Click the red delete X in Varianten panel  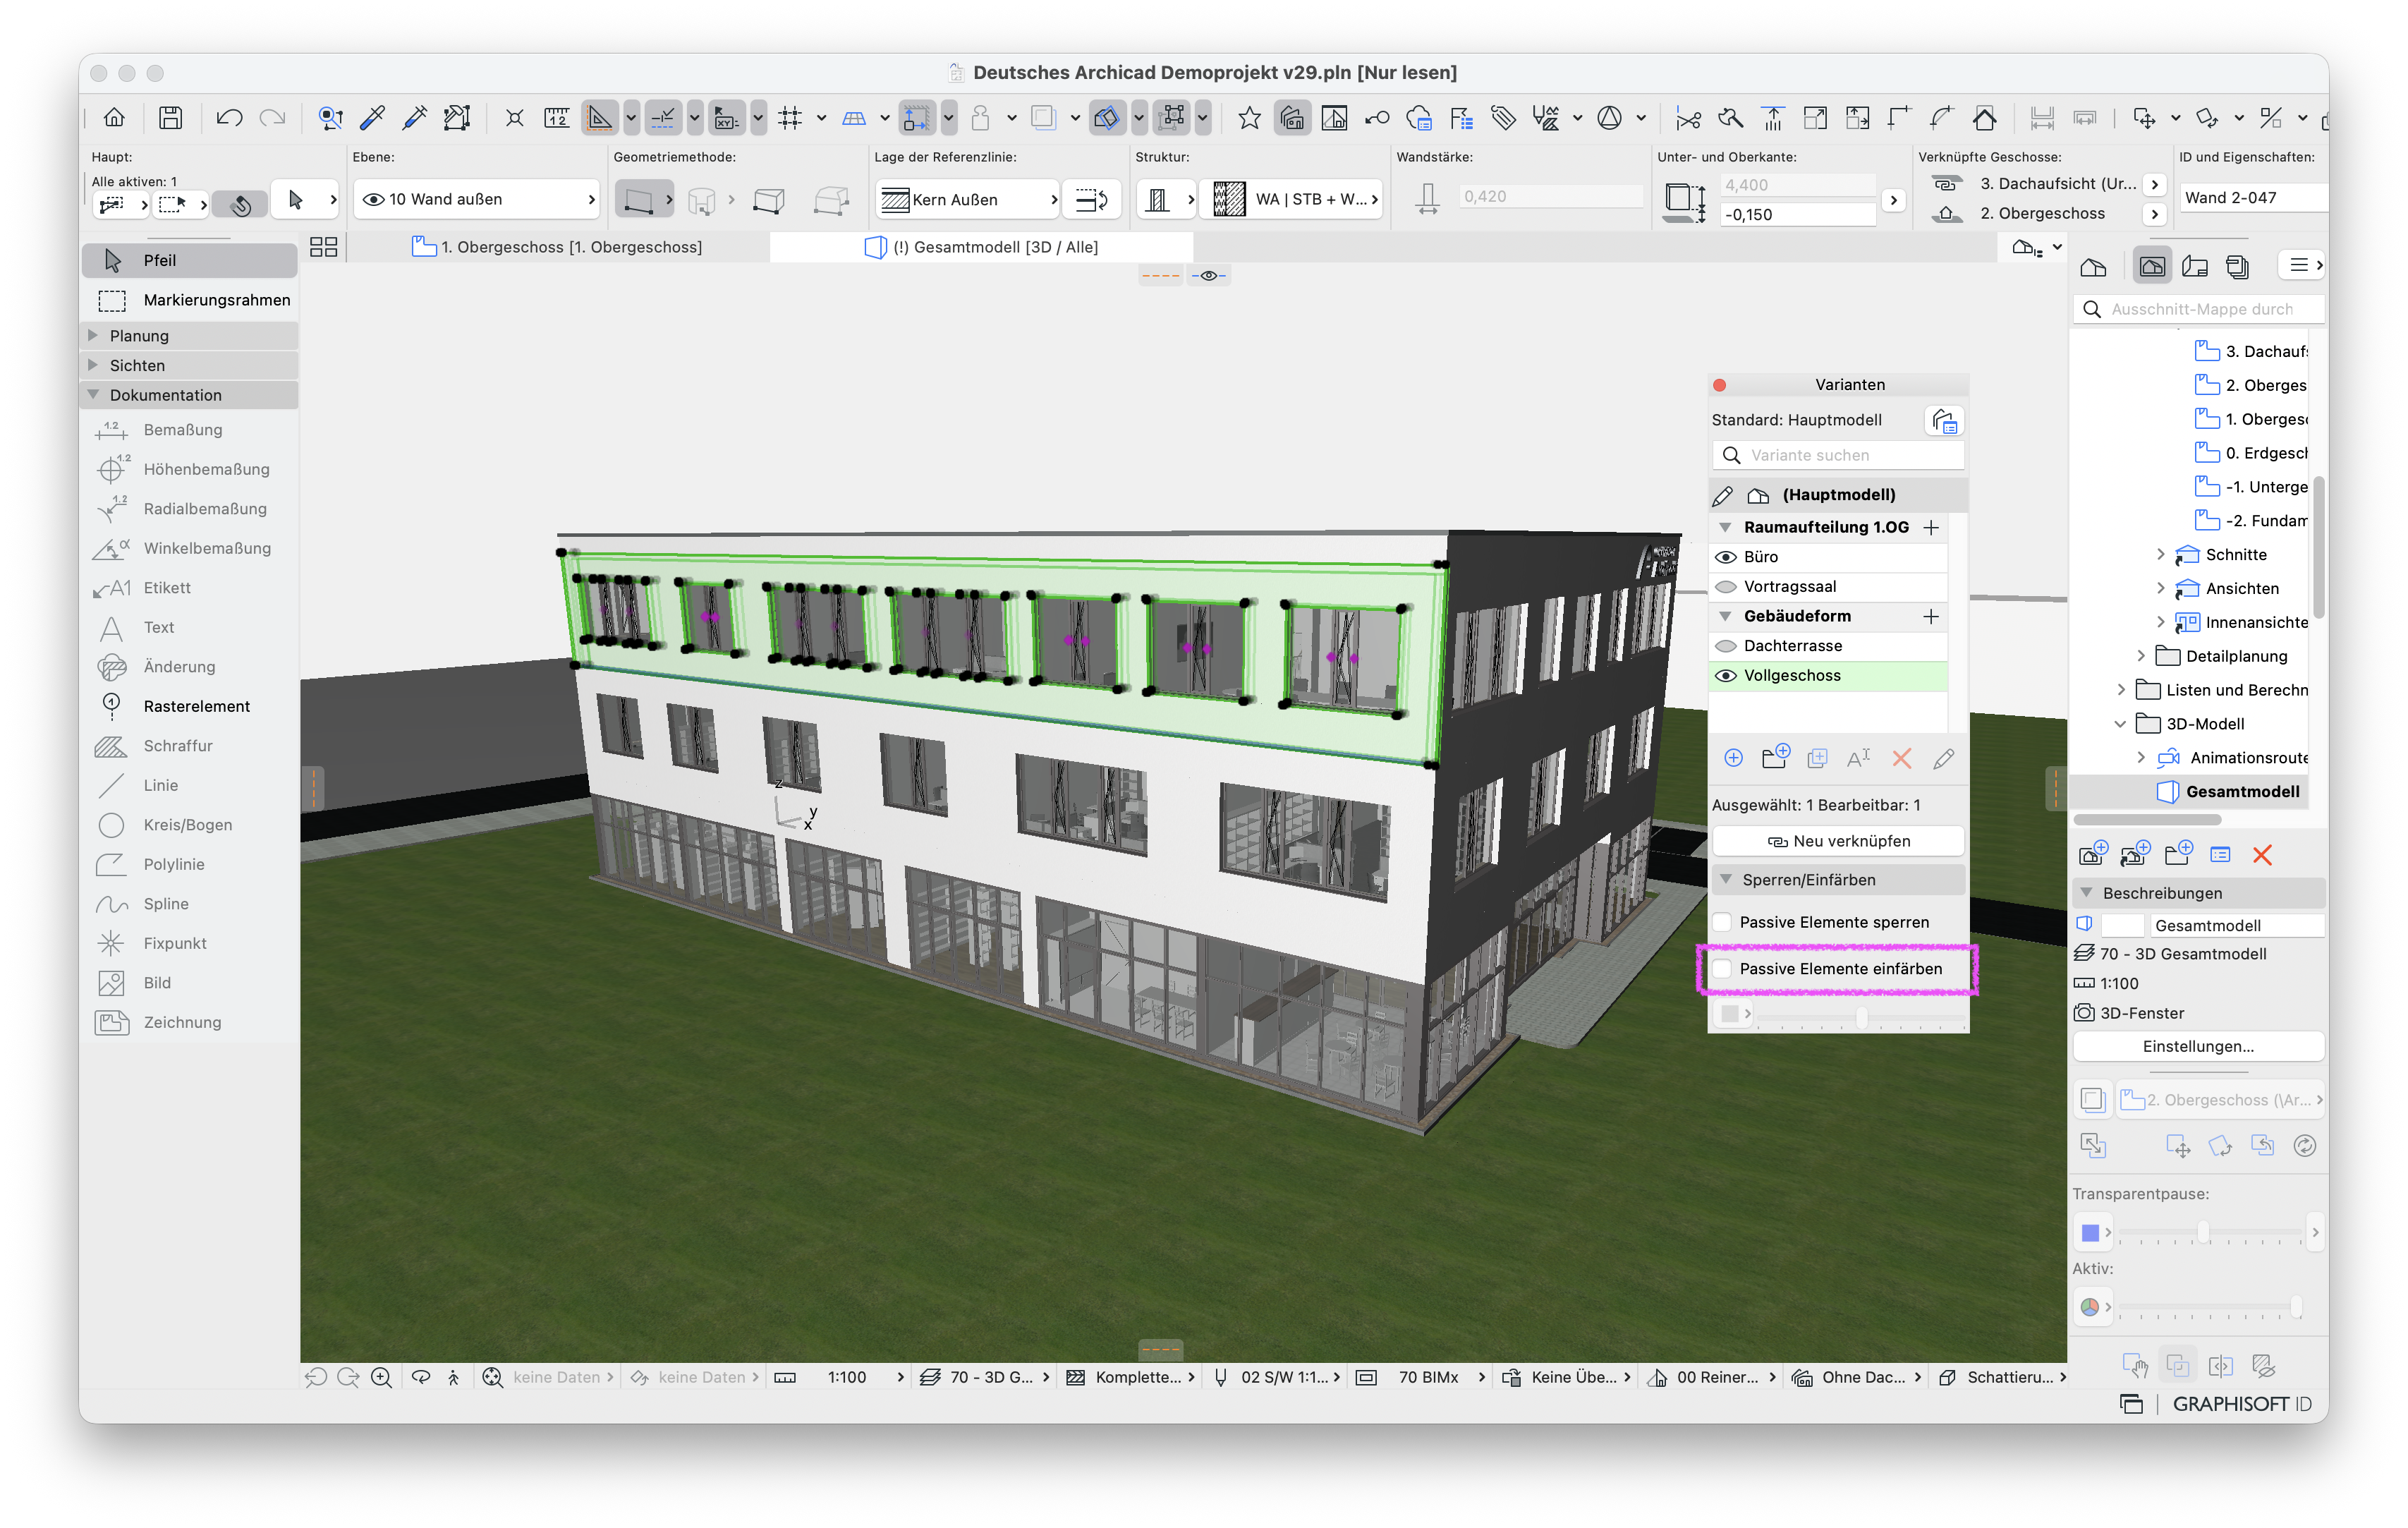(x=1902, y=759)
